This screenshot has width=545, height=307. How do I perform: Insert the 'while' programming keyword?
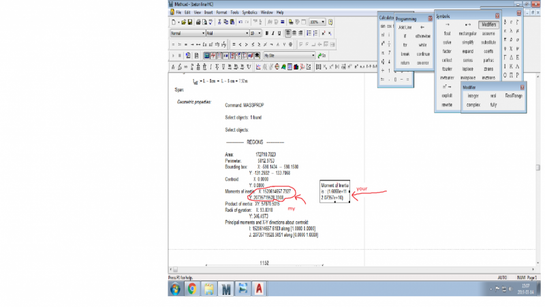click(422, 45)
